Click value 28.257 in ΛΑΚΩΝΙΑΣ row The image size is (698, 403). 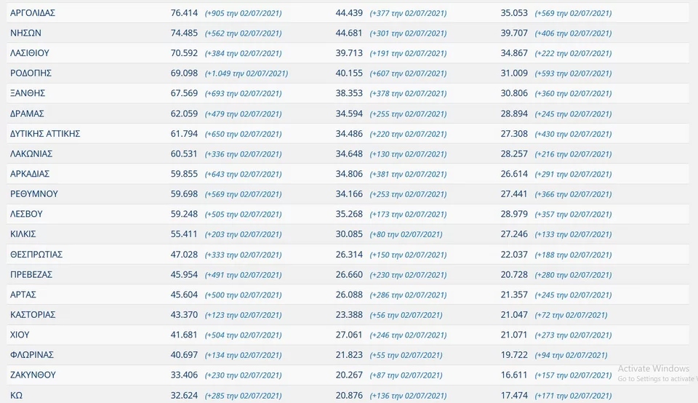tap(515, 154)
